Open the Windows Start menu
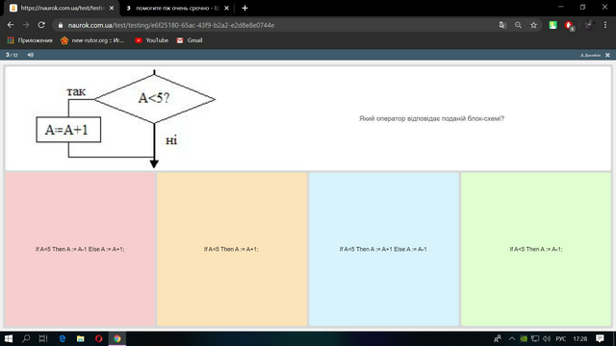The image size is (616, 346). (9, 338)
